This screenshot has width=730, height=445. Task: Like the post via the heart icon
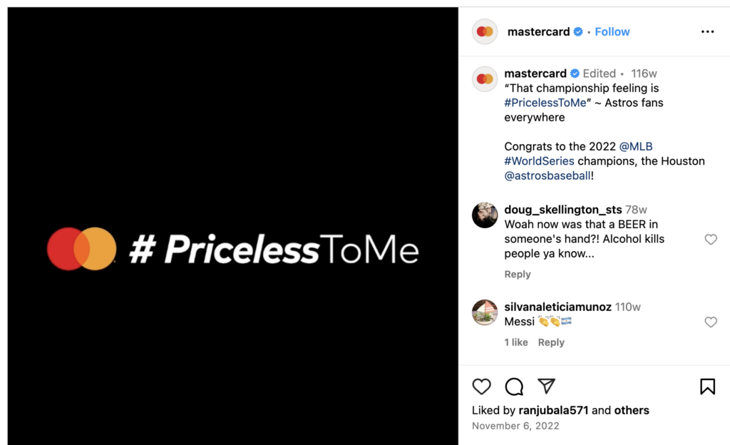tap(482, 387)
